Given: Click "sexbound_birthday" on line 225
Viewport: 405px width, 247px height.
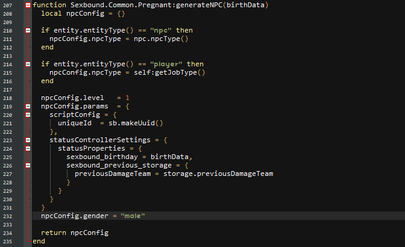Looking at the screenshot, I should tap(102, 157).
